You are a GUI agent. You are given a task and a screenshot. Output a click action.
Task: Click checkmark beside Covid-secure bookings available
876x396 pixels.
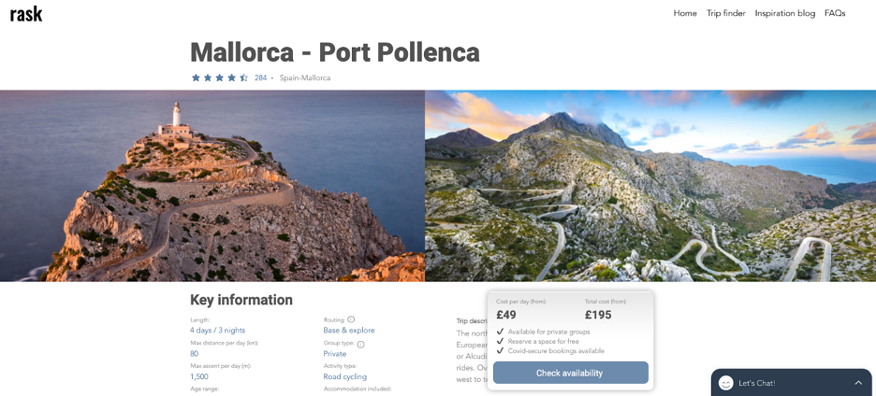click(x=500, y=351)
